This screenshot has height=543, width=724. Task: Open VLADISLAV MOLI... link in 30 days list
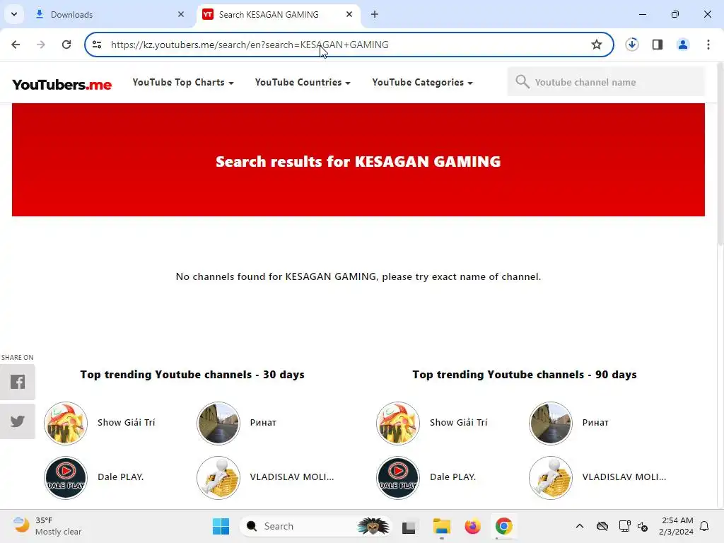click(292, 477)
